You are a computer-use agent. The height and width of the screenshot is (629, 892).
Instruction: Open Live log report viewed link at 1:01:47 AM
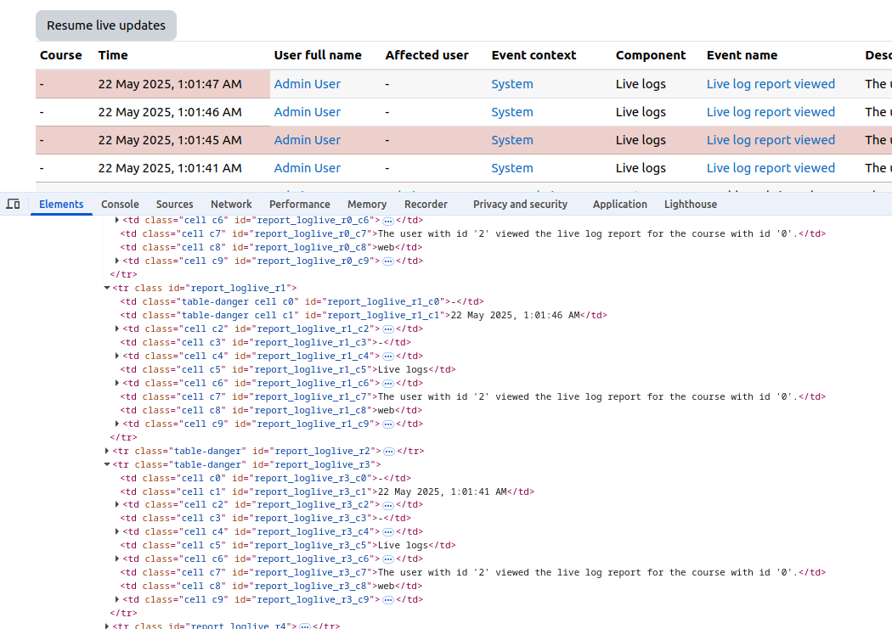point(771,84)
